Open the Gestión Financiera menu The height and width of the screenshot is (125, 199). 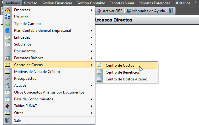[57, 3]
